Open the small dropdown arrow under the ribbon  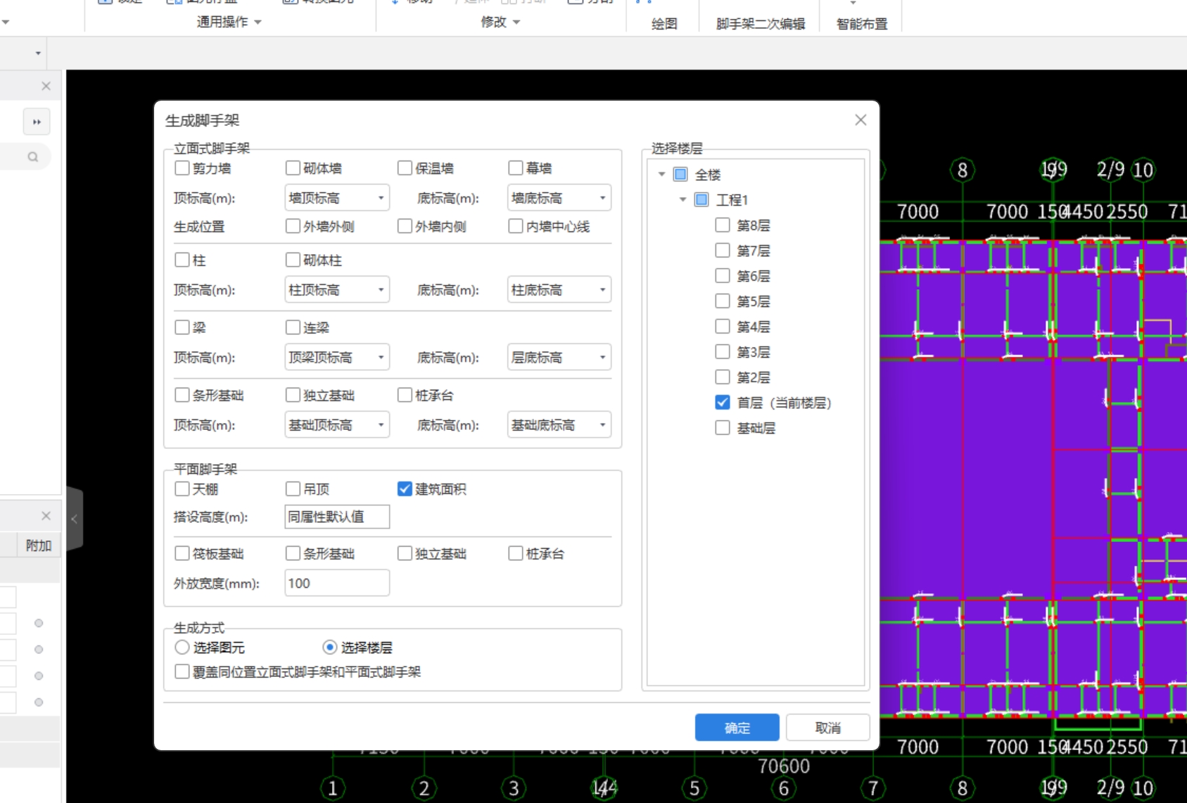point(38,53)
